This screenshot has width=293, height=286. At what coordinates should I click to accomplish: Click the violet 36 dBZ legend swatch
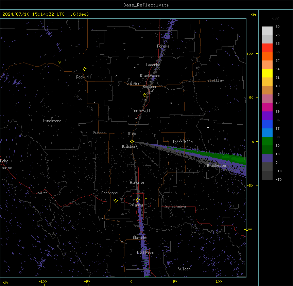pos(267,116)
